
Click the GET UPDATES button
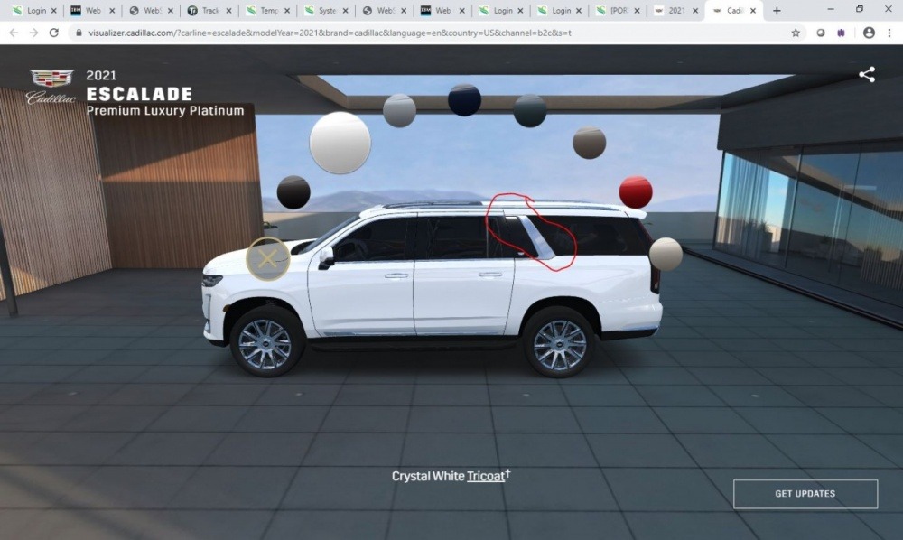[x=805, y=494]
